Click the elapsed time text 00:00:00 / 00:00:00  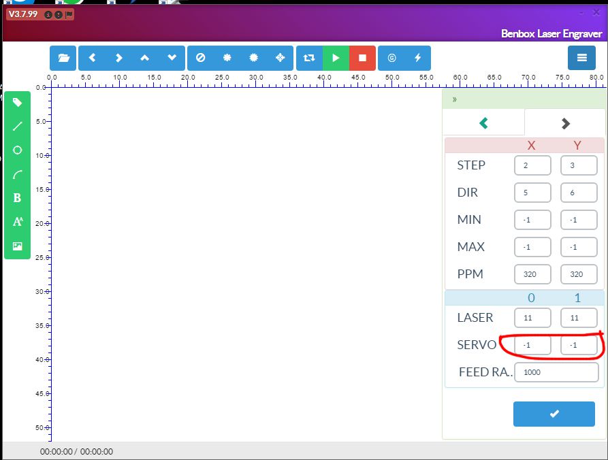point(76,451)
